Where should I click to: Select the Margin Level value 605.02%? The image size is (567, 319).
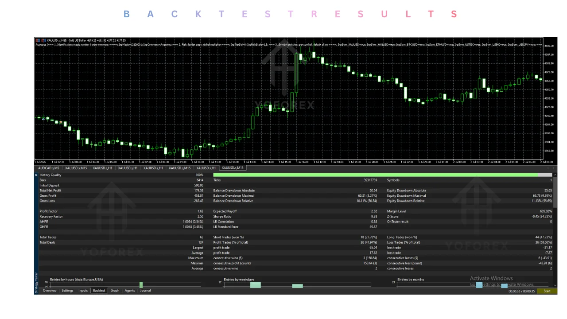click(546, 211)
